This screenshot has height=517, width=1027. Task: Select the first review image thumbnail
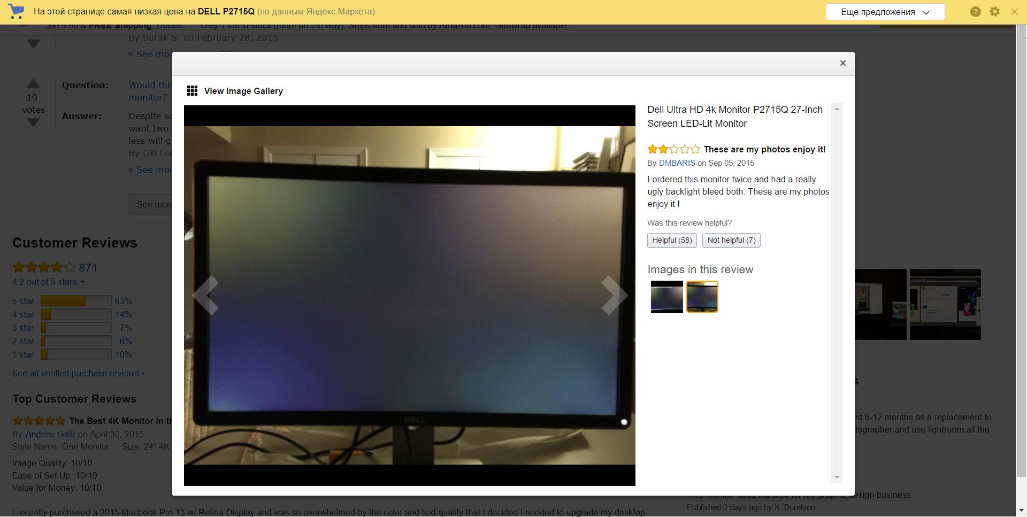[x=667, y=297]
